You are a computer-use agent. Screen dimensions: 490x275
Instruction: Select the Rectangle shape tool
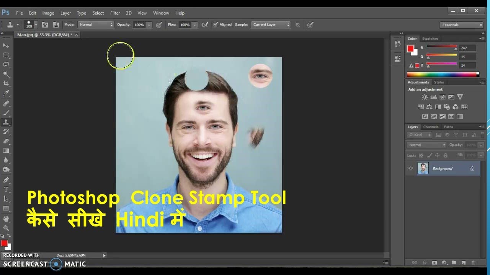[6, 209]
